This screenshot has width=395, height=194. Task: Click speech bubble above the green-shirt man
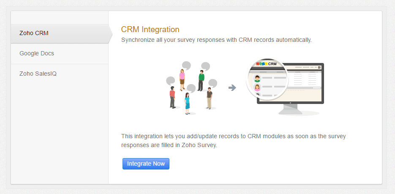[206, 67]
